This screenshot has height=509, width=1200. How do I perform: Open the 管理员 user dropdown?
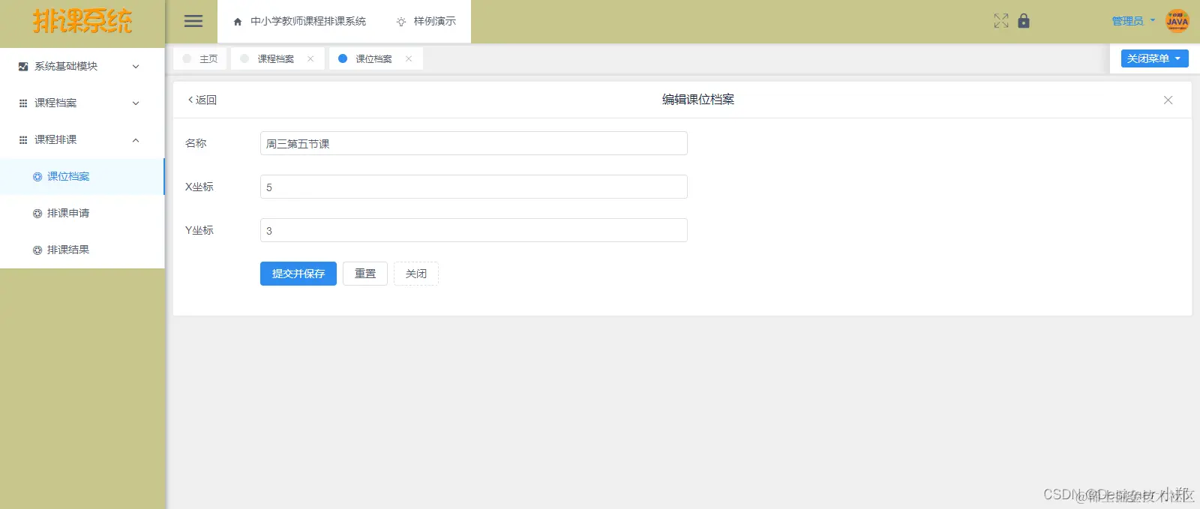1133,21
